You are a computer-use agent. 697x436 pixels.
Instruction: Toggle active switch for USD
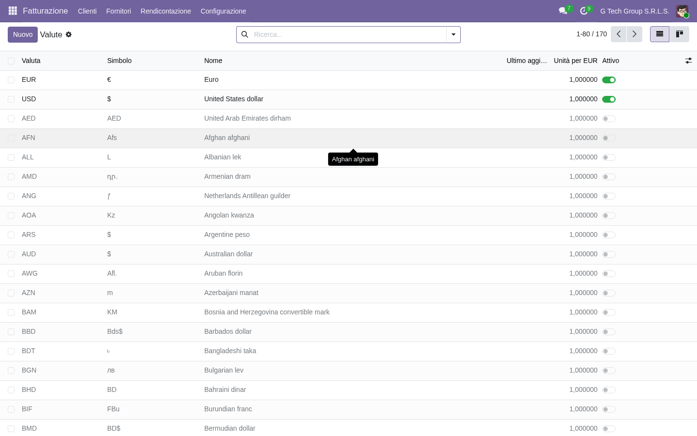tap(609, 99)
